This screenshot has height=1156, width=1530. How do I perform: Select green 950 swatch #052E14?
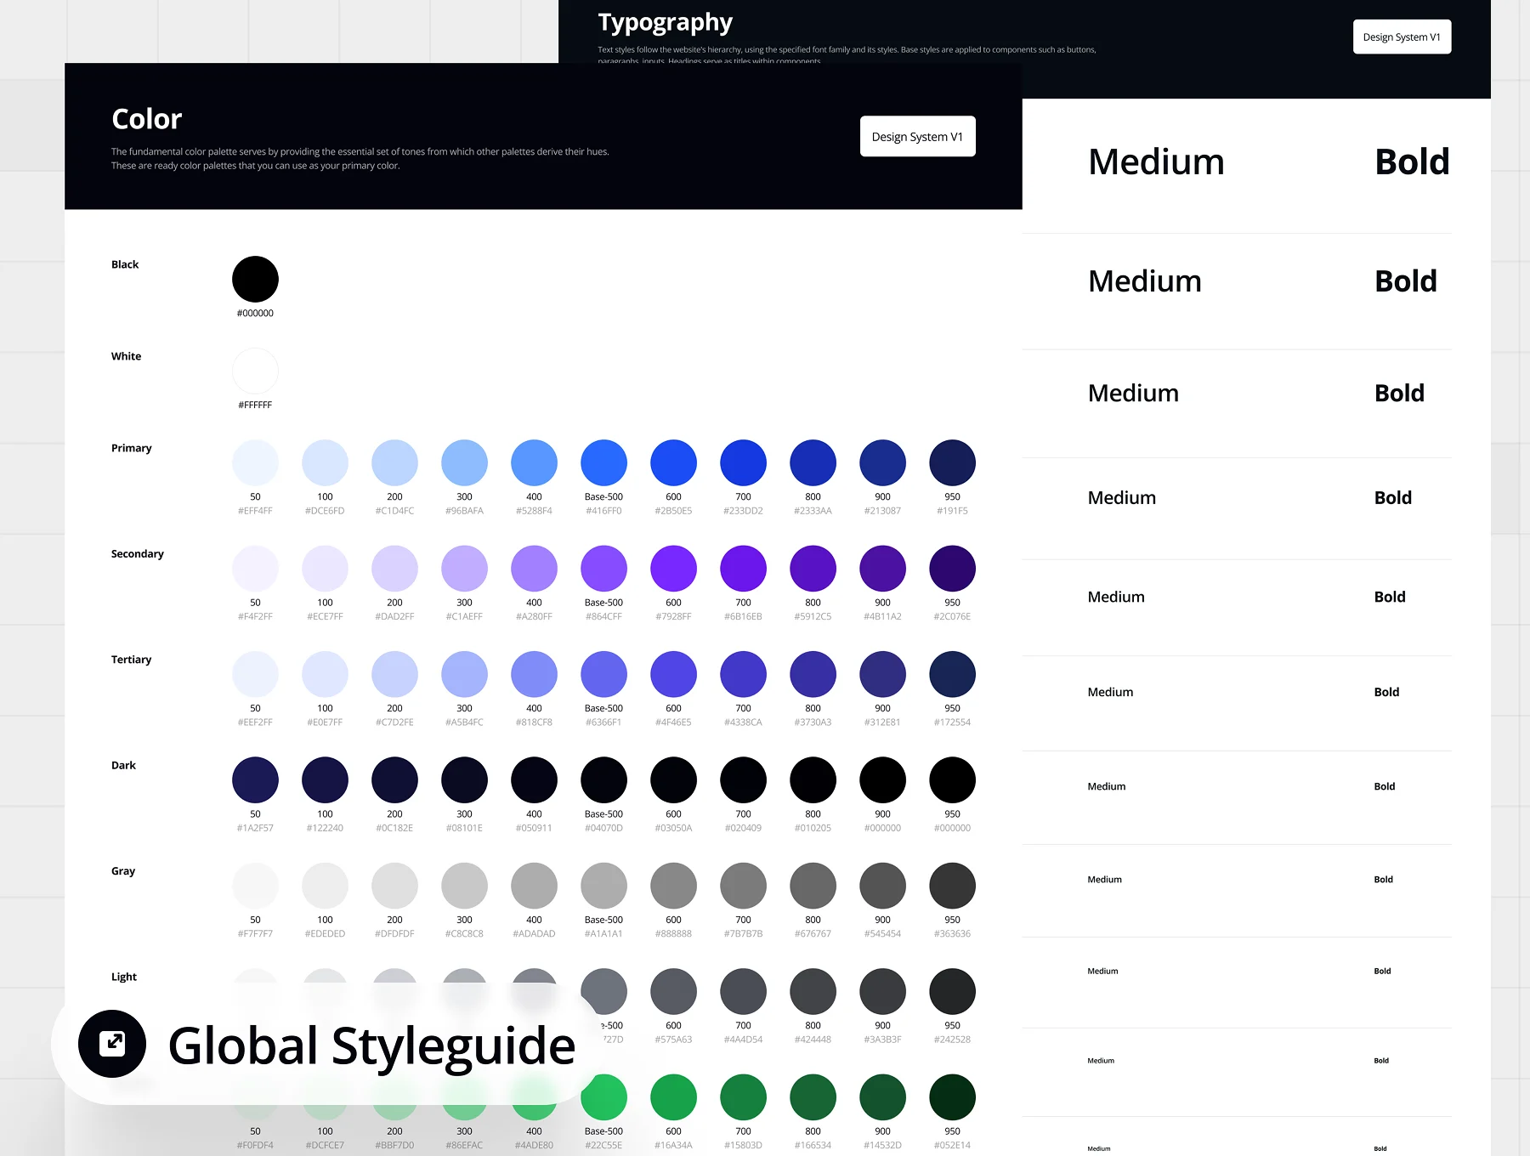pos(952,1097)
